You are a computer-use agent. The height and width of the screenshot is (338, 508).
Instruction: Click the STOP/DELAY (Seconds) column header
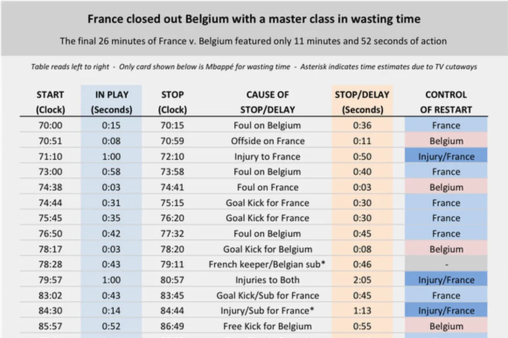[x=362, y=102]
